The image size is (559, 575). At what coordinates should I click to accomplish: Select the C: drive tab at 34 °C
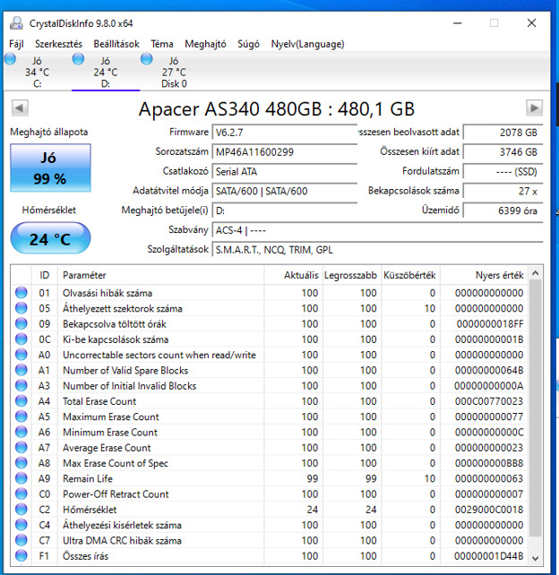point(37,72)
